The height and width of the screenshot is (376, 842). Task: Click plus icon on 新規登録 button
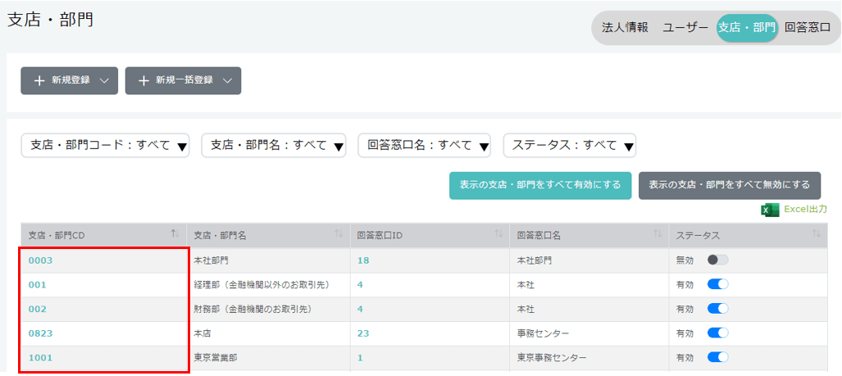pyautogui.click(x=39, y=81)
